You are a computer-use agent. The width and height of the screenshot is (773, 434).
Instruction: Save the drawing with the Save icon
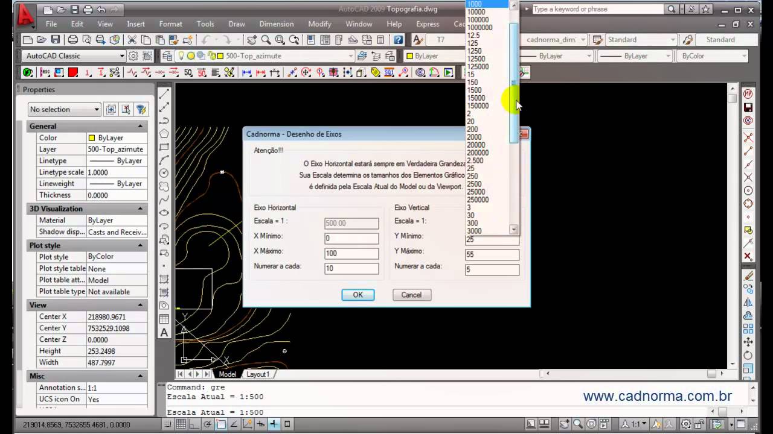tap(55, 40)
